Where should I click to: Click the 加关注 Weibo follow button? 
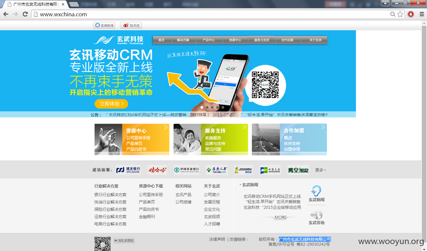click(131, 25)
